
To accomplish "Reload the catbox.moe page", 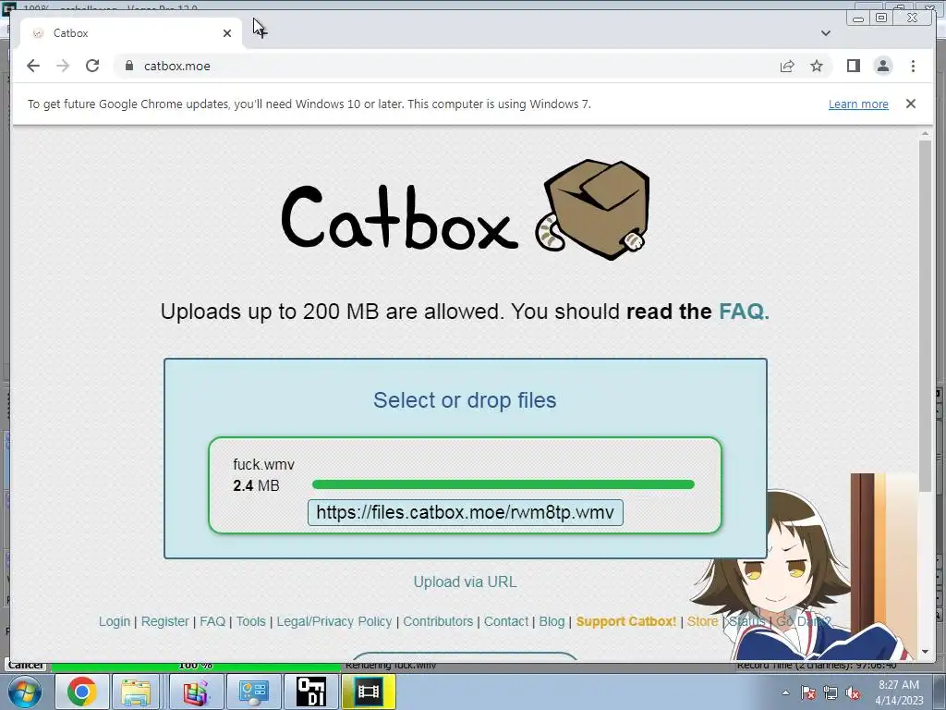I will tap(92, 66).
